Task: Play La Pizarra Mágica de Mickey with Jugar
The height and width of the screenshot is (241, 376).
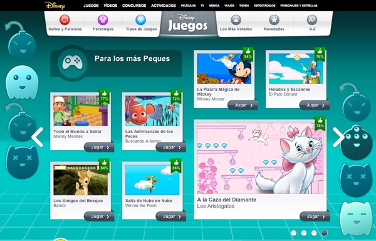Action: (243, 105)
